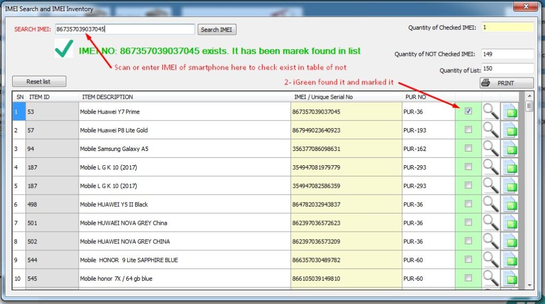The image size is (545, 304).
Task: Click magnifier icon in row 4 (L G K 10)
Action: 491,167
